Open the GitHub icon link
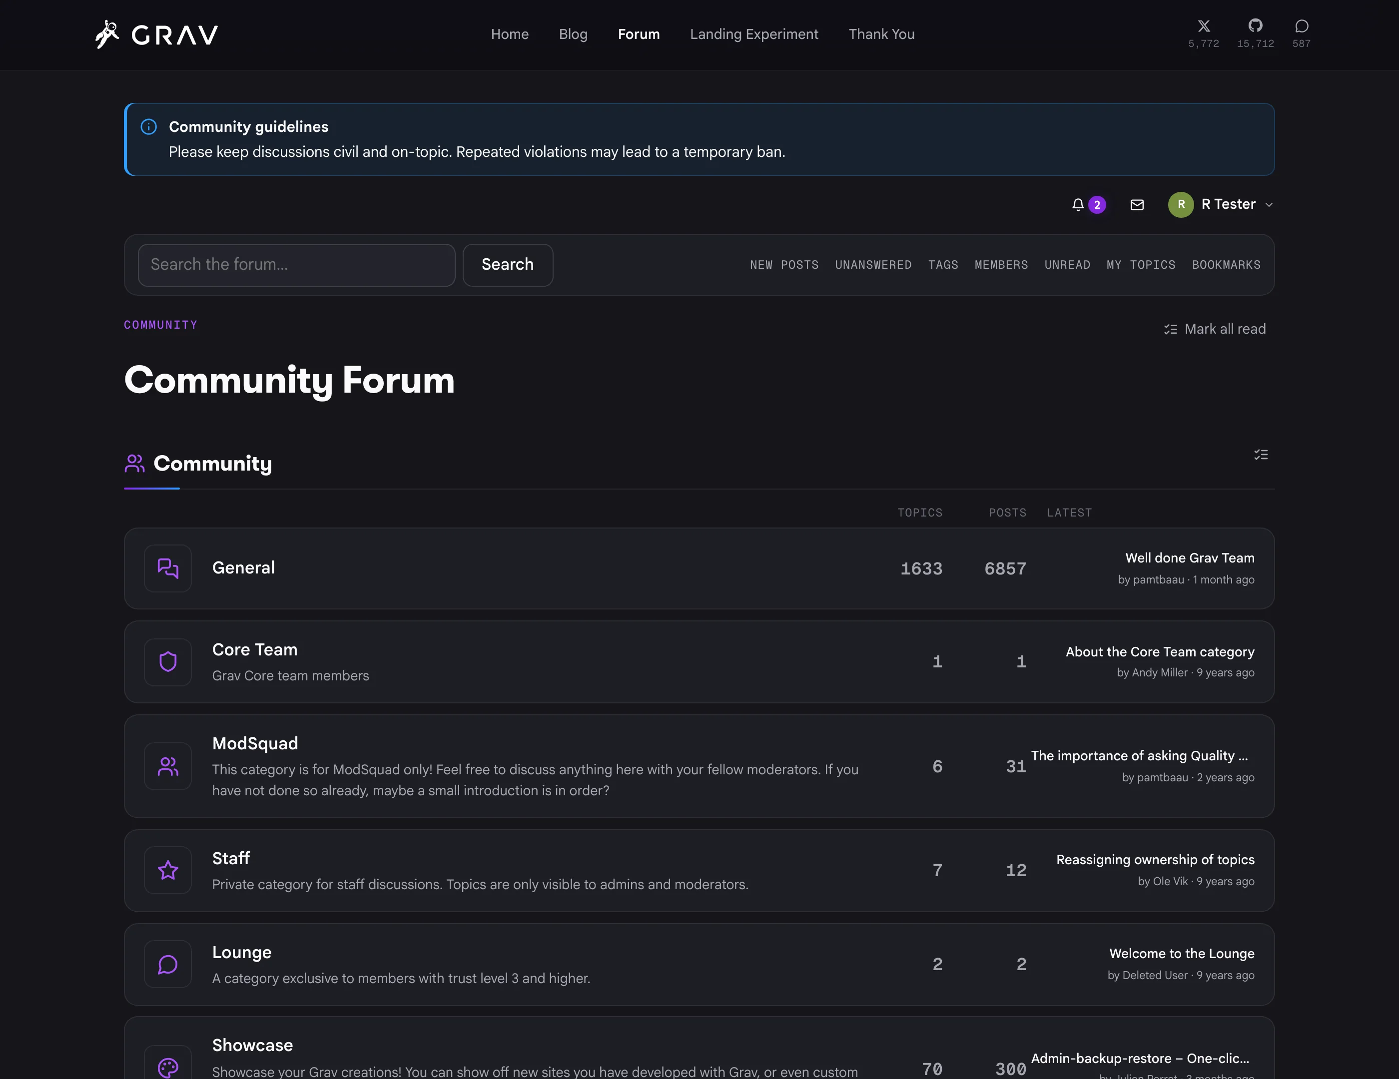Viewport: 1399px width, 1079px height. click(1256, 25)
